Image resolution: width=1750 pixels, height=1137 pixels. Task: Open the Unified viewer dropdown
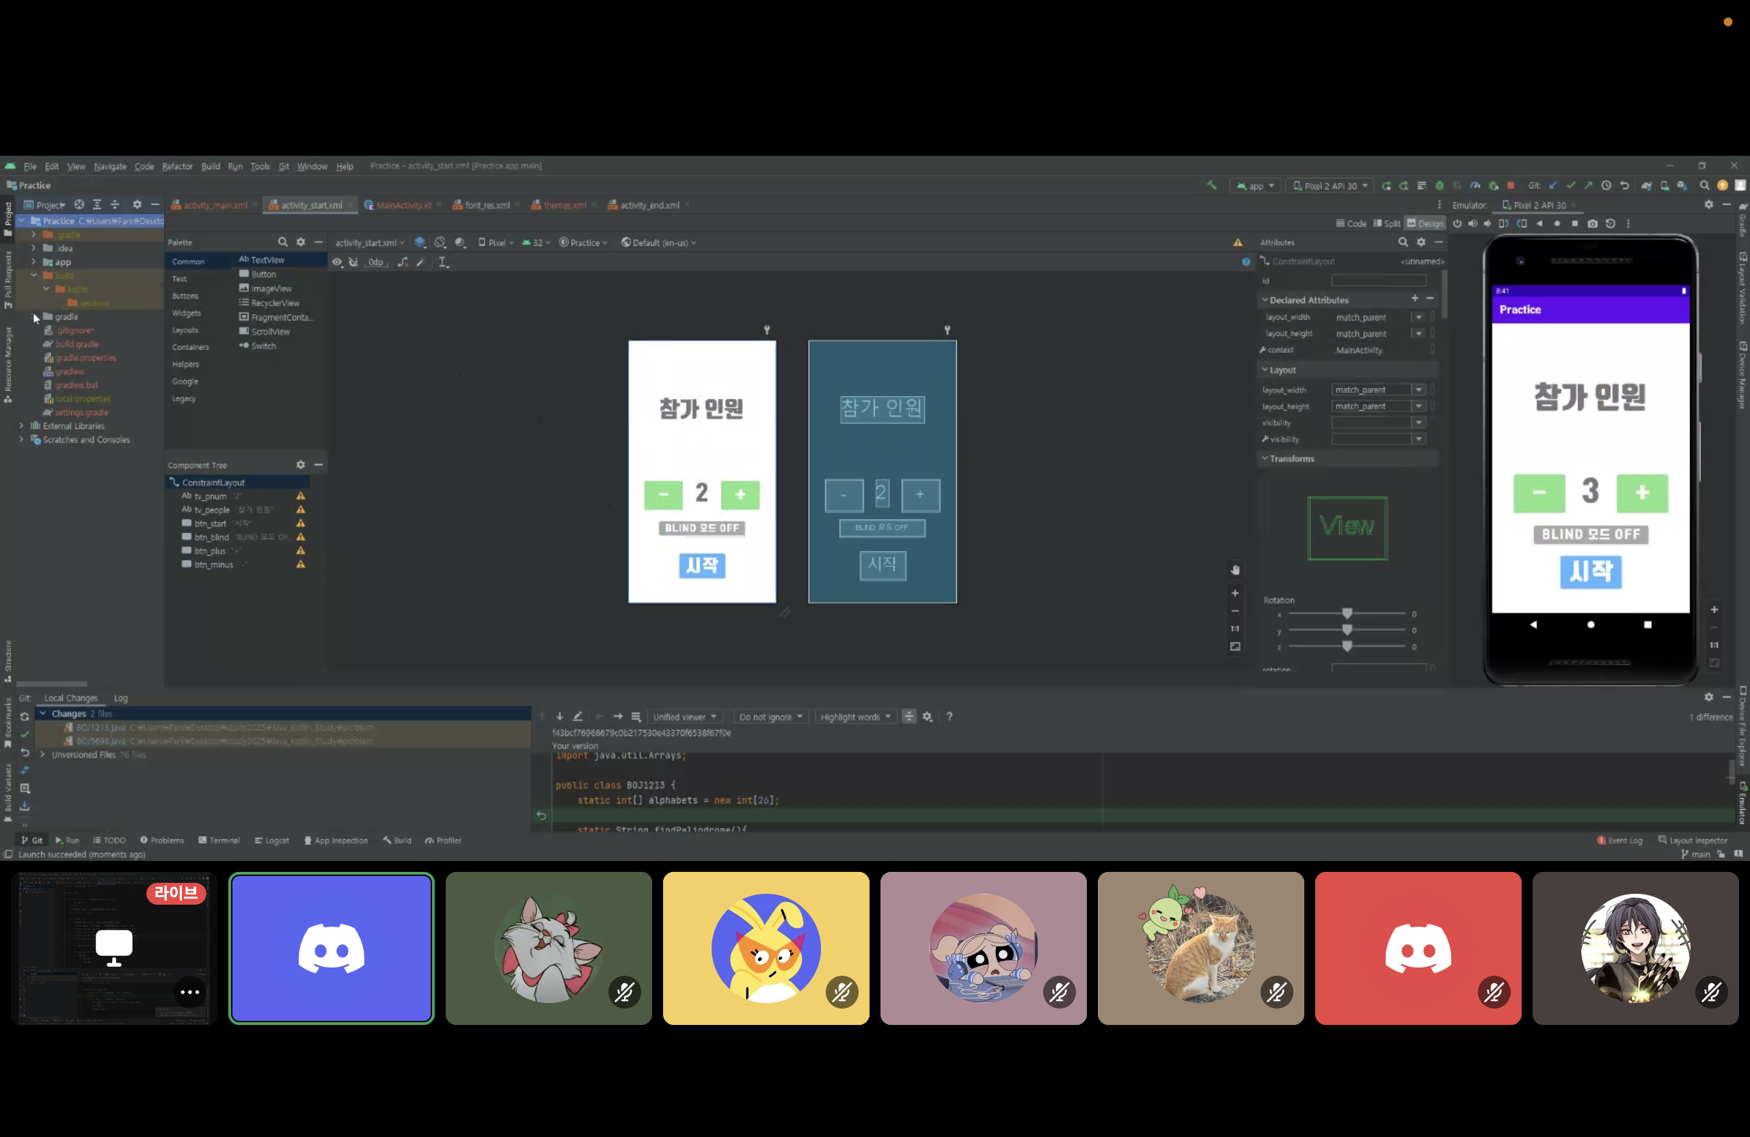[x=684, y=717]
